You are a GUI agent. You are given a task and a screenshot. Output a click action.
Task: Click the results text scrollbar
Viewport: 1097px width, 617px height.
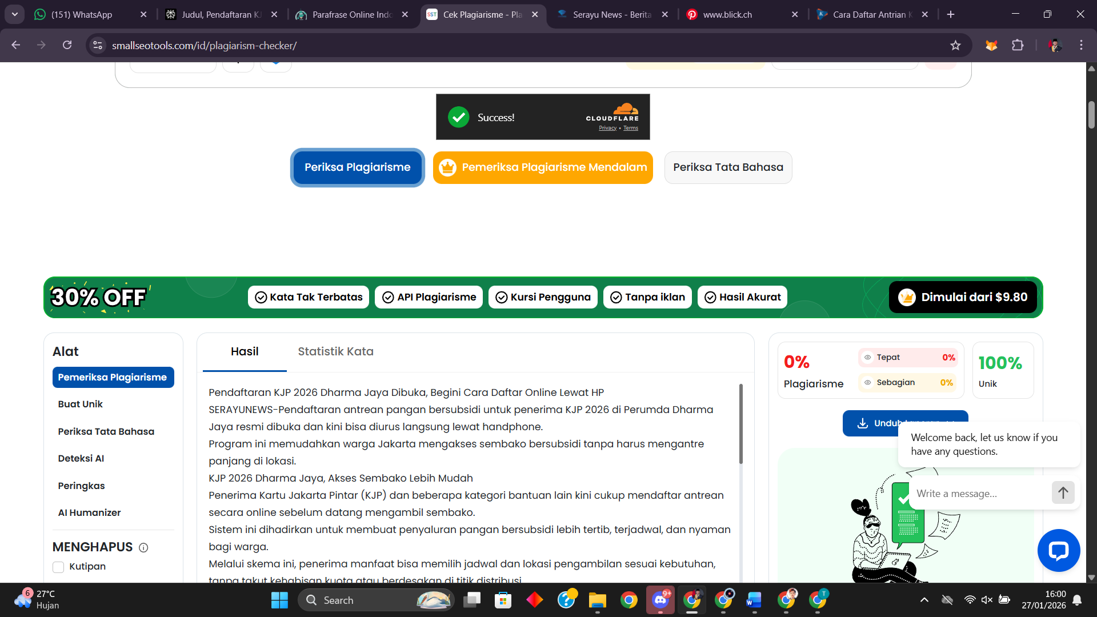point(740,423)
